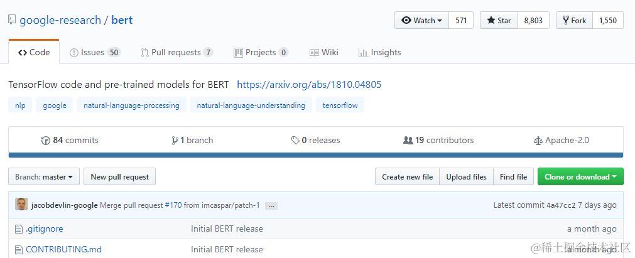Image resolution: width=635 pixels, height=258 pixels.
Task: Switch to the Code tab
Action: coord(34,52)
